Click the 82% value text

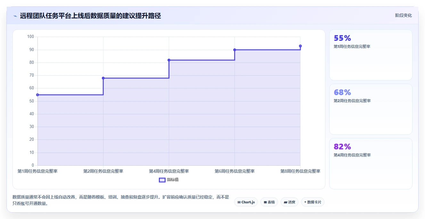pos(342,147)
